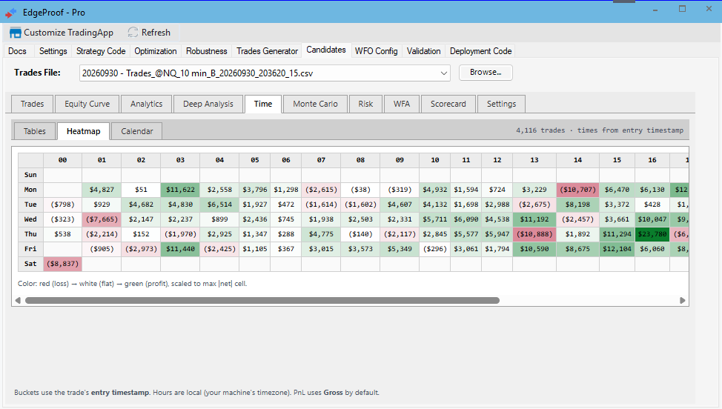Open the Settings sub-tab beside Scorecard
The width and height of the screenshot is (722, 409).
click(501, 104)
